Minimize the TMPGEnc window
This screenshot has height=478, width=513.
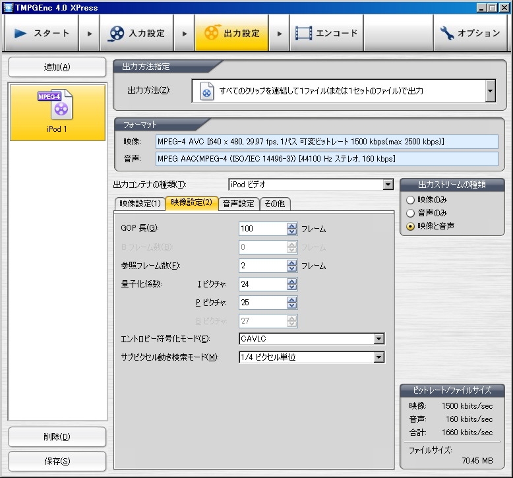pos(481,8)
